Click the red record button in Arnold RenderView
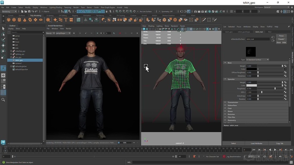Image resolution: width=294 pixels, height=165 pixels. [x=120, y=33]
